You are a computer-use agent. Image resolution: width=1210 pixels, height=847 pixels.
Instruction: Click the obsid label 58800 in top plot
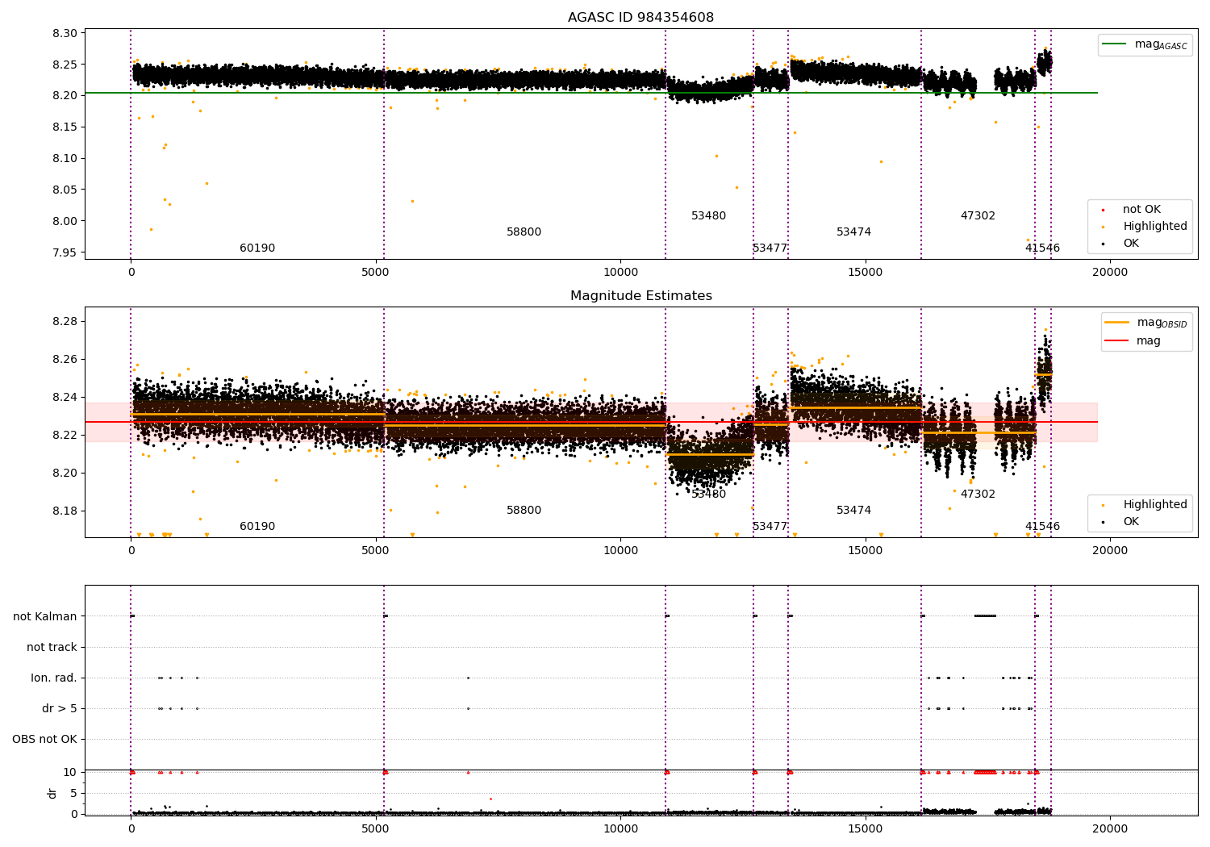point(524,232)
